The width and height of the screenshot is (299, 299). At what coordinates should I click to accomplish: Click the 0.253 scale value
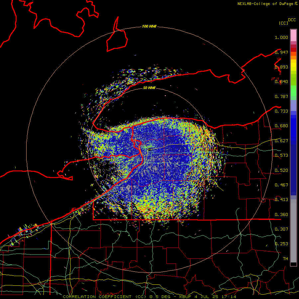(x=281, y=244)
